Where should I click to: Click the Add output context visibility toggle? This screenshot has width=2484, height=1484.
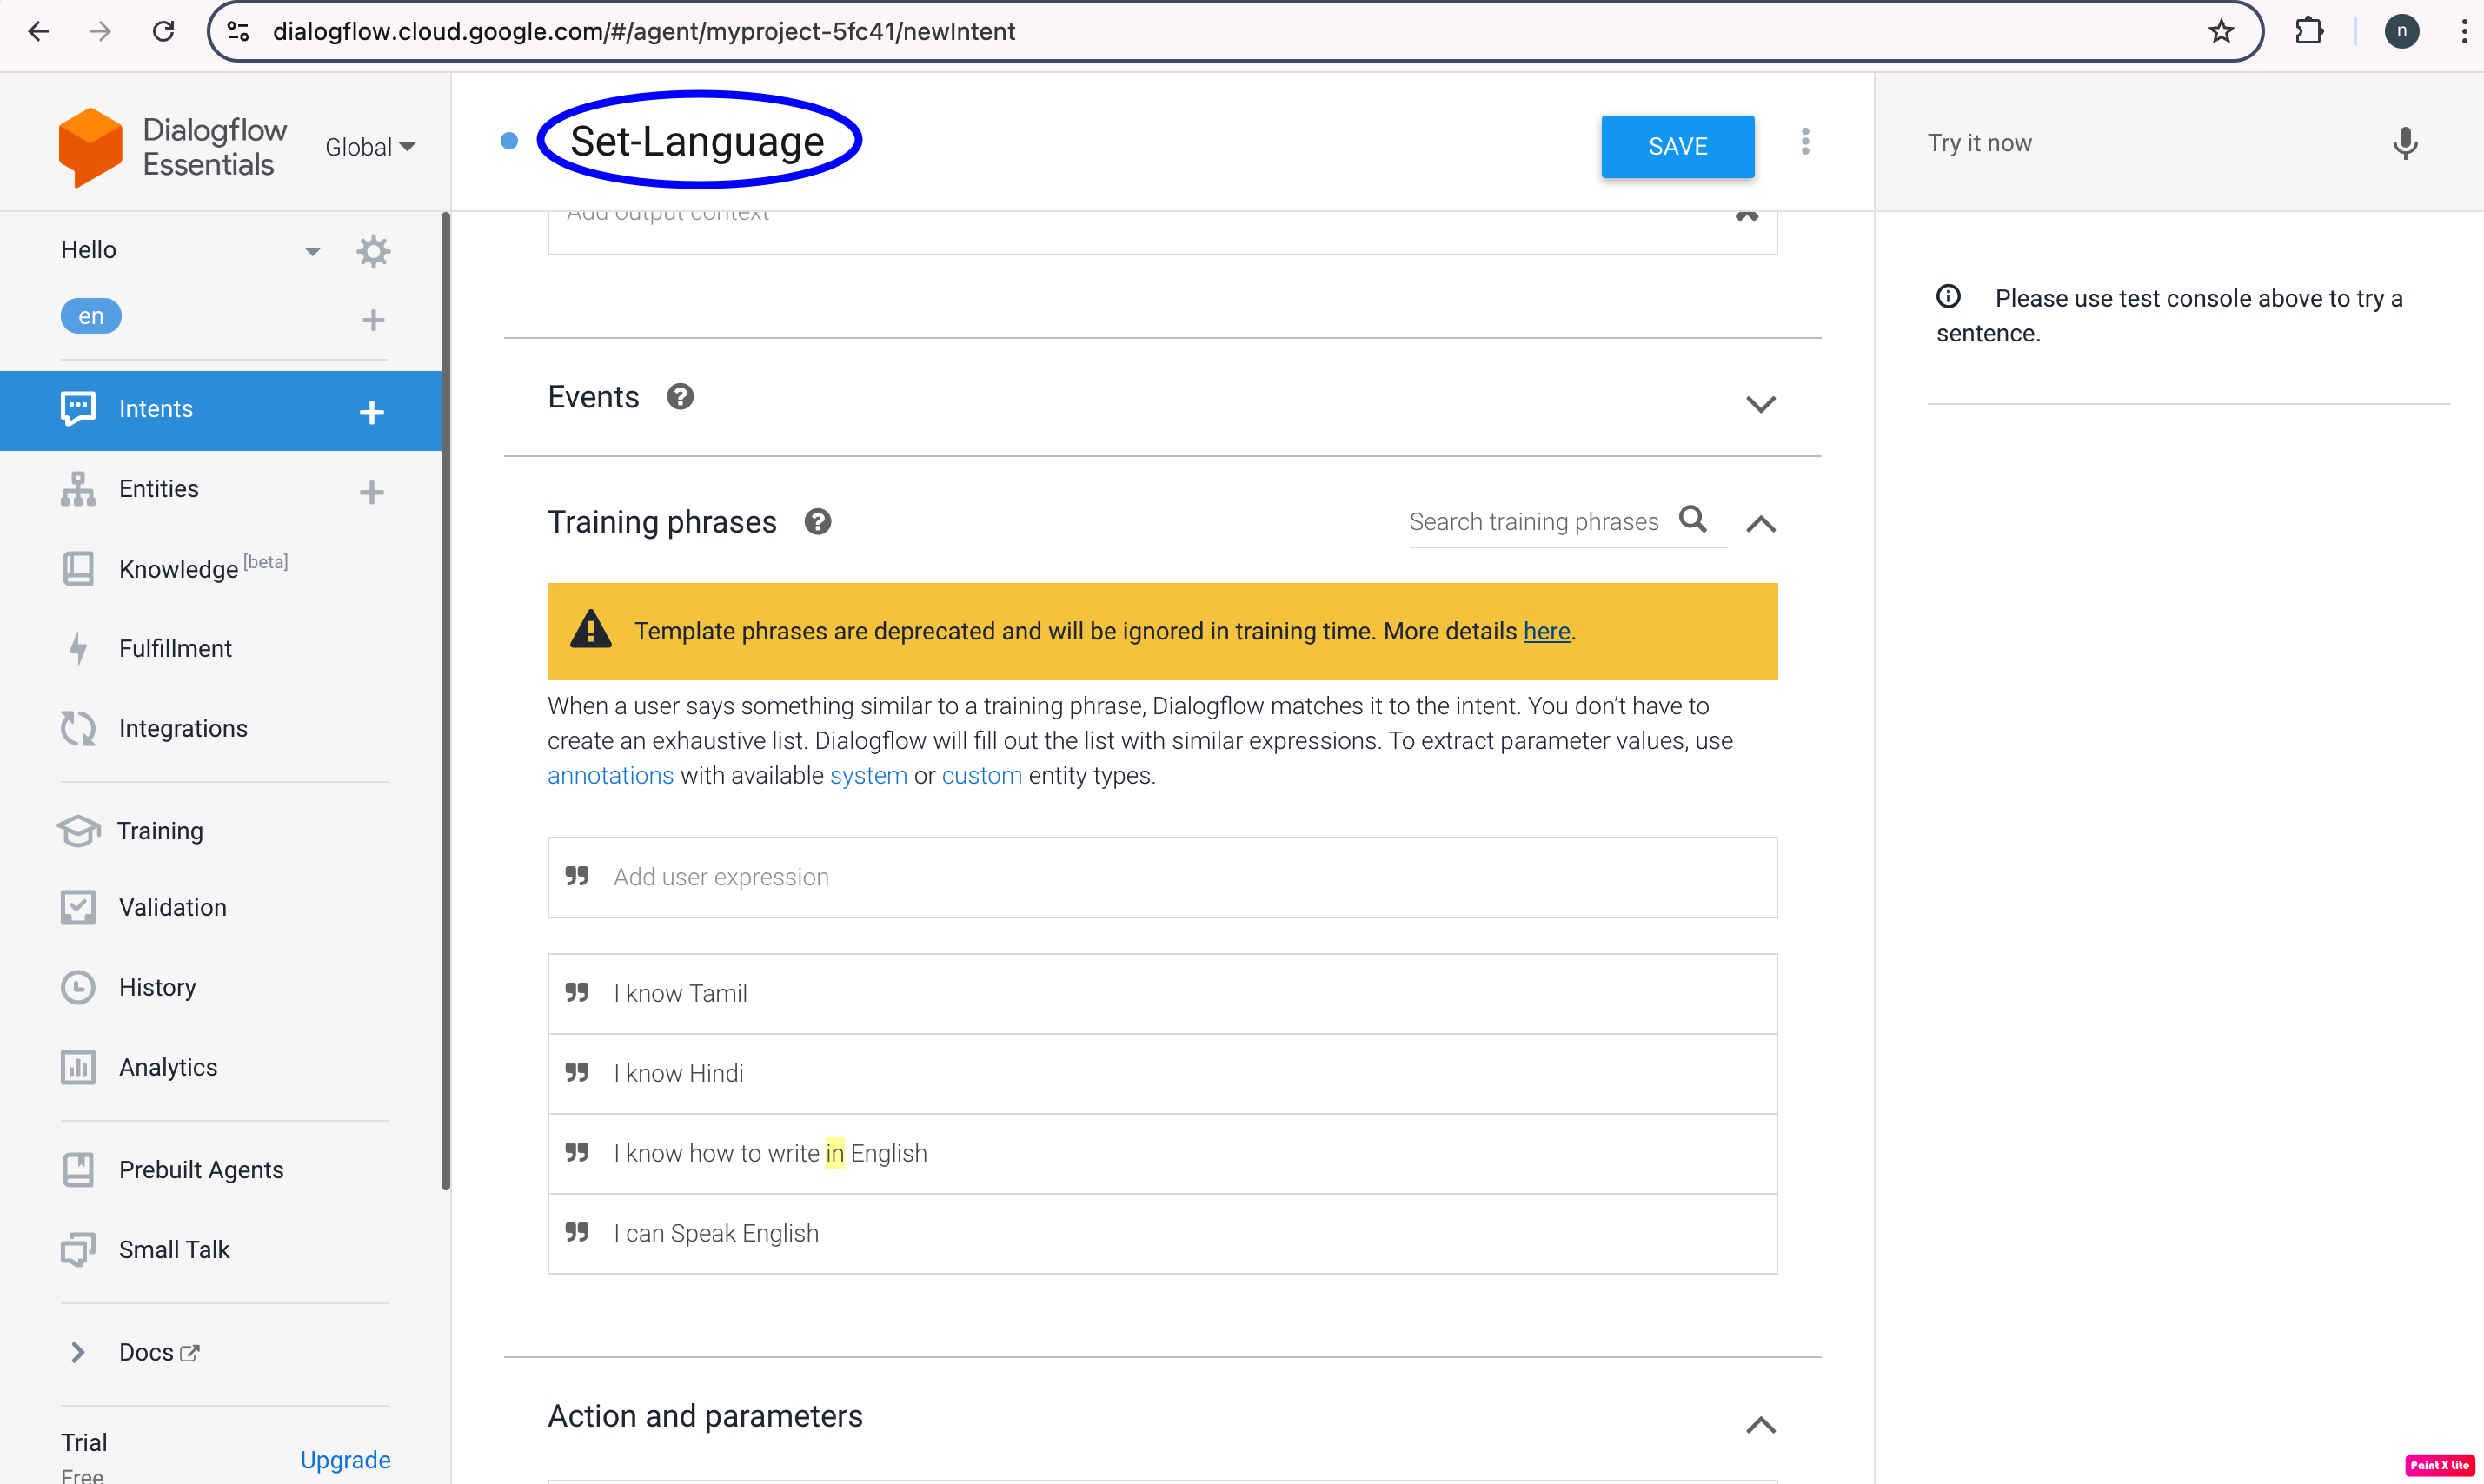click(x=1743, y=215)
